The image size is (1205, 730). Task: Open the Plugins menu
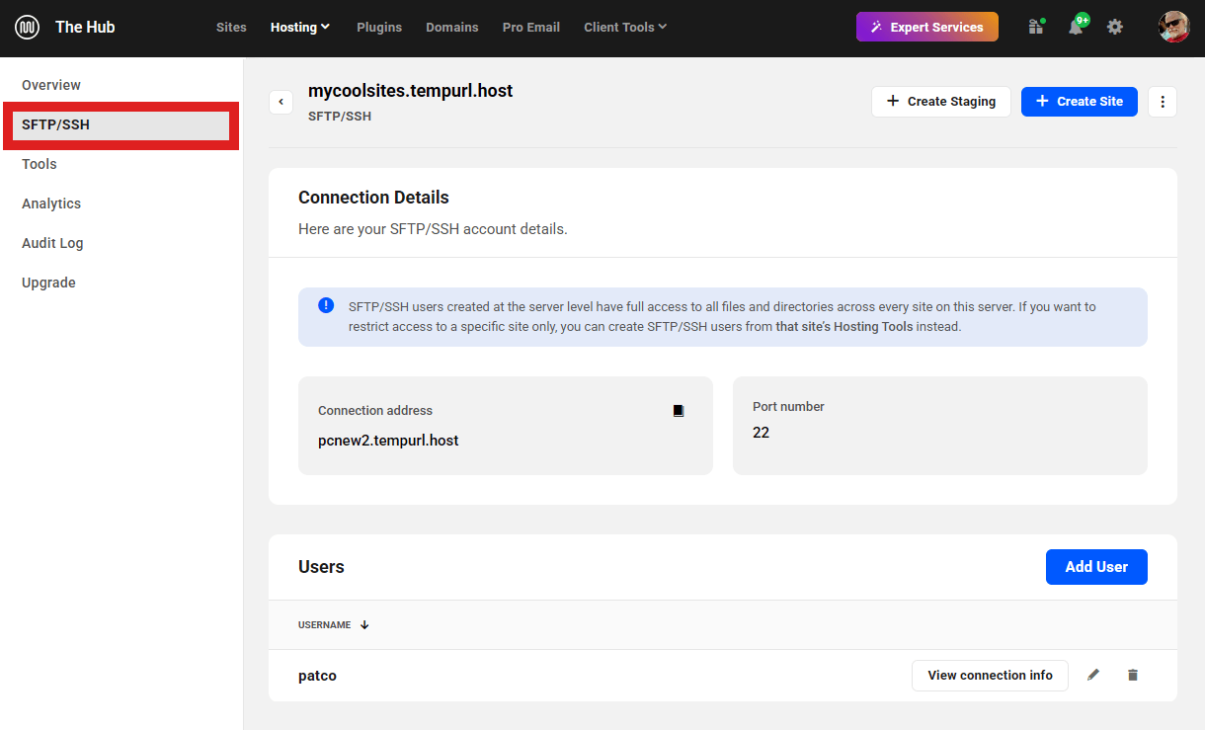[x=379, y=27]
